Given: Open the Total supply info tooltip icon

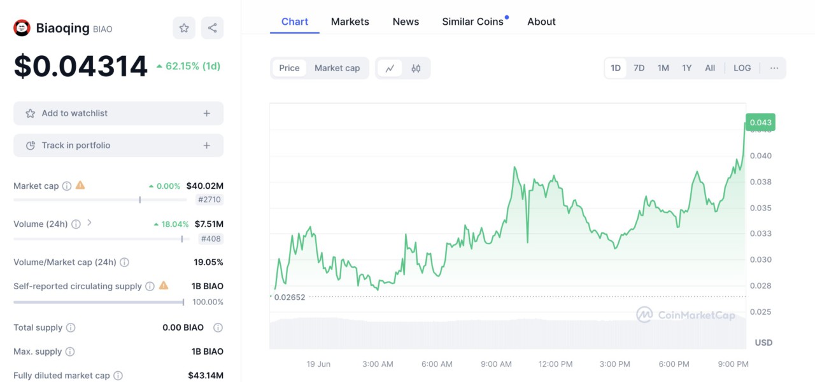Looking at the screenshot, I should [x=69, y=327].
